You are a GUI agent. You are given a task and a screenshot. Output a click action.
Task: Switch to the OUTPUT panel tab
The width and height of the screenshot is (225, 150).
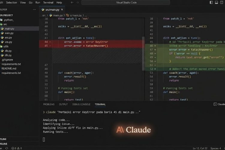(x=63, y=104)
